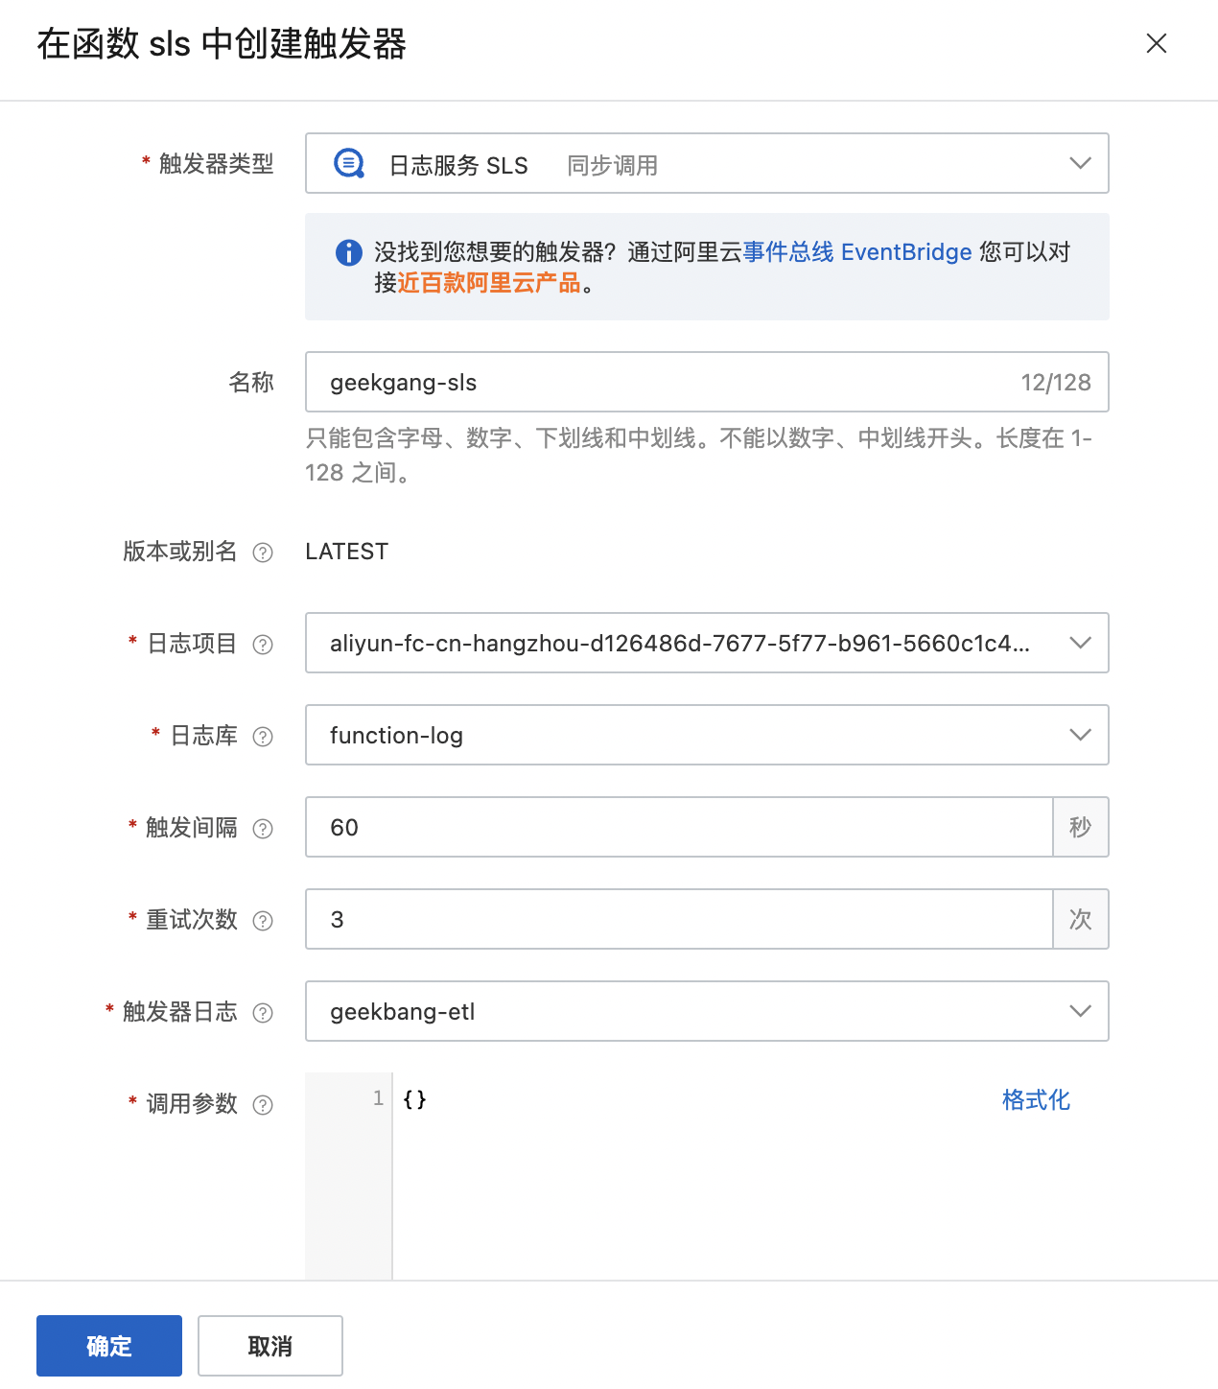Click the 近百款阿里云产品 link

point(492,284)
